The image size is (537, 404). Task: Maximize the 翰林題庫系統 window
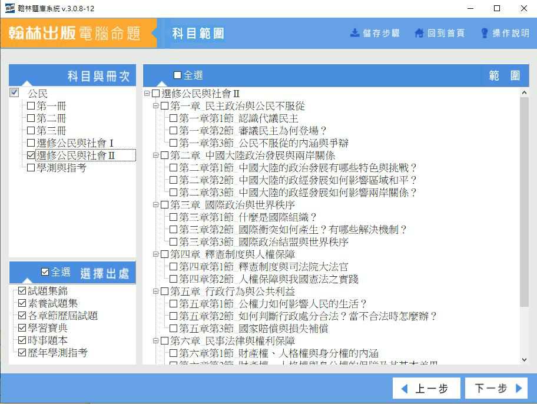497,8
